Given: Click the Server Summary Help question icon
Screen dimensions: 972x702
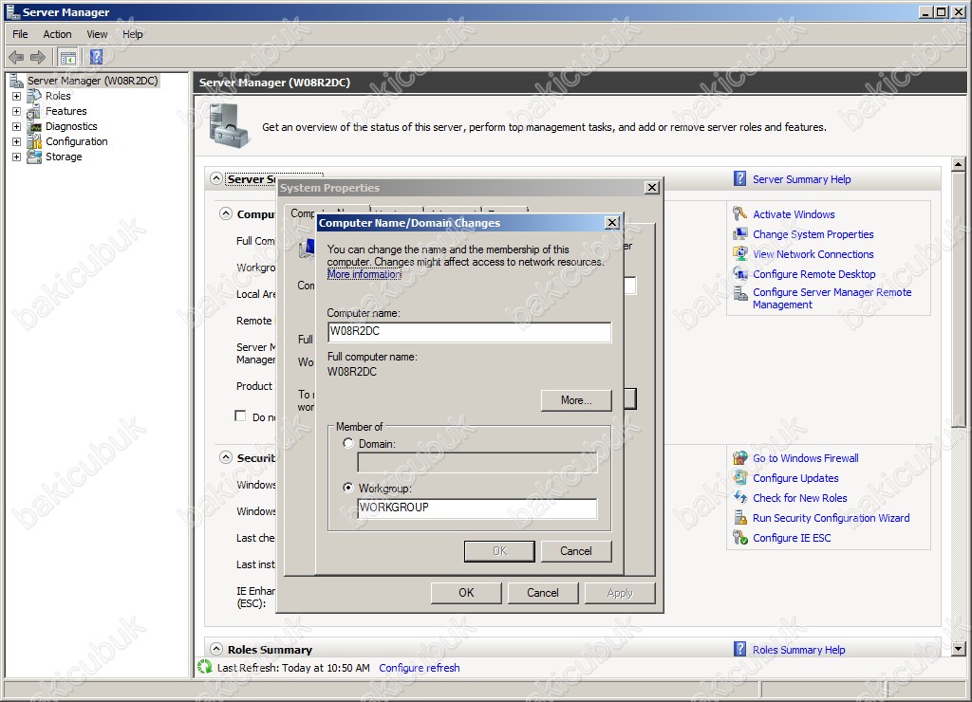Looking at the screenshot, I should [x=739, y=178].
